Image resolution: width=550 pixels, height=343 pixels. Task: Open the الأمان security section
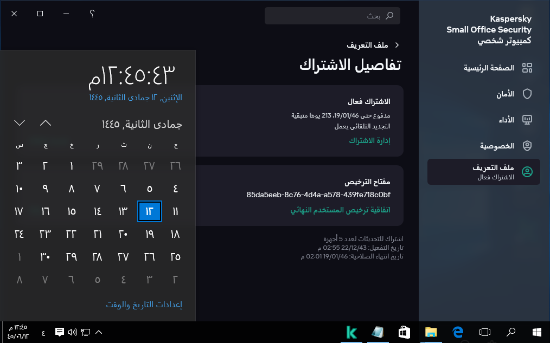click(x=484, y=94)
